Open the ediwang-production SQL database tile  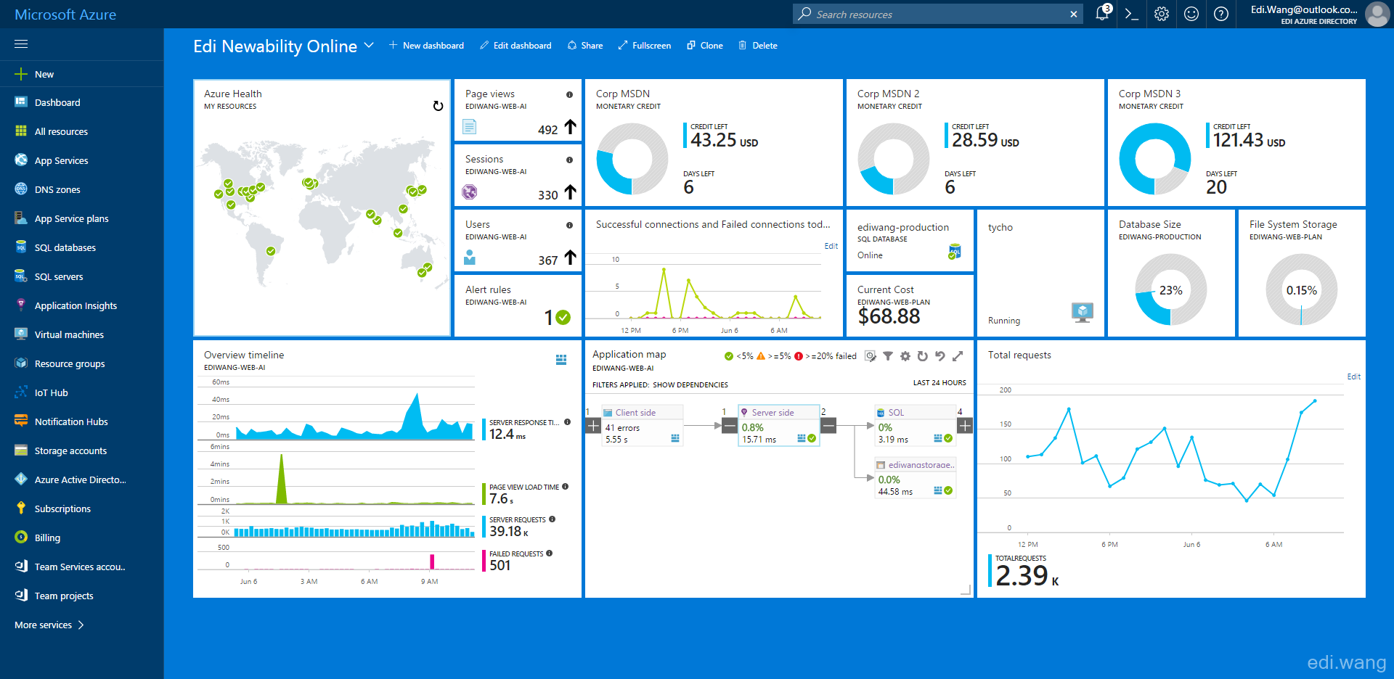(x=910, y=240)
